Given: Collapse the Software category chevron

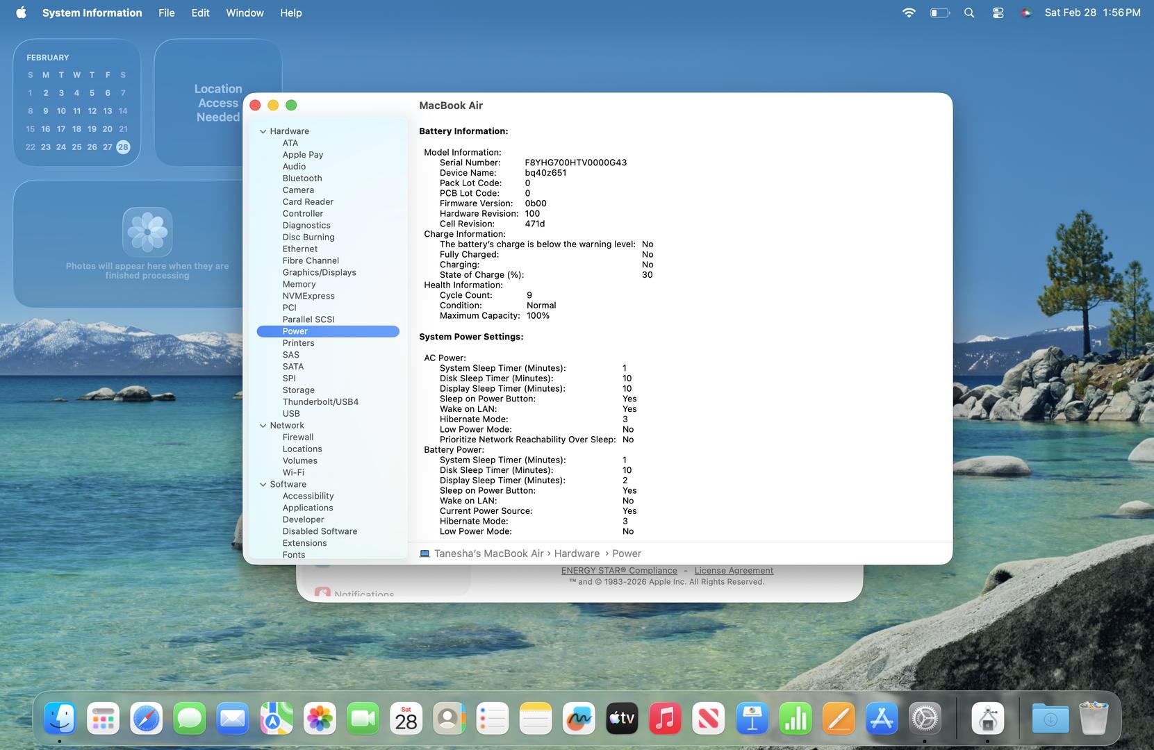Looking at the screenshot, I should point(263,485).
